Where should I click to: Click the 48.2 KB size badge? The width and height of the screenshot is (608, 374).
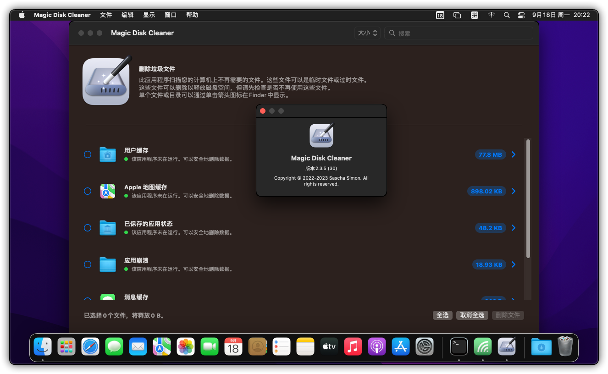[490, 228]
